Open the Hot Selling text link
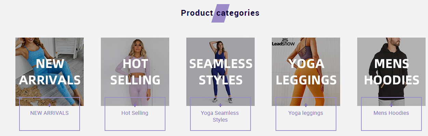The width and height of the screenshot is (428, 136). click(x=135, y=113)
